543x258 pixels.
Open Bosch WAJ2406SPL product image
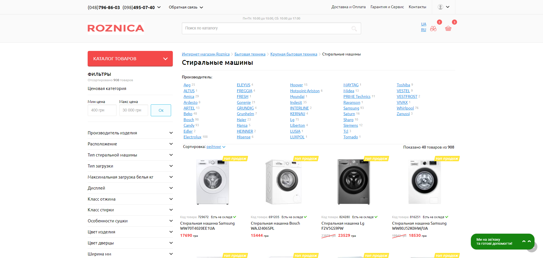[x=283, y=182]
